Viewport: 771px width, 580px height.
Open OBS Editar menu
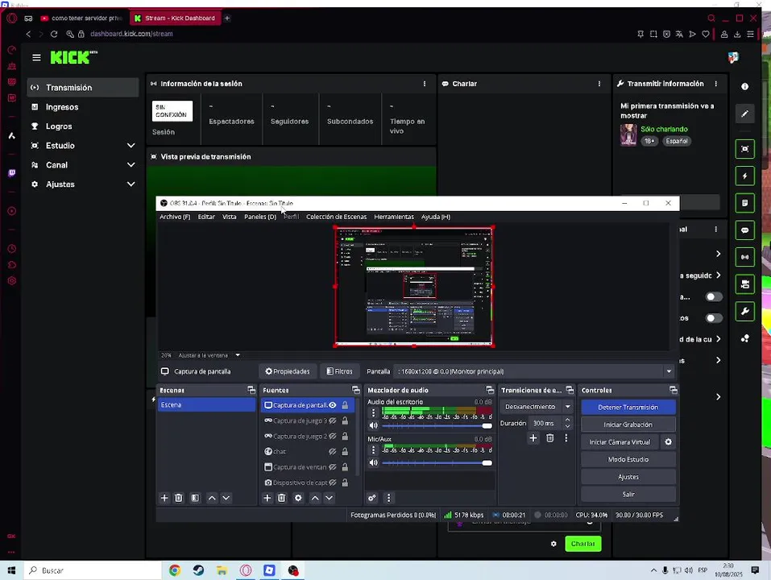coord(206,217)
